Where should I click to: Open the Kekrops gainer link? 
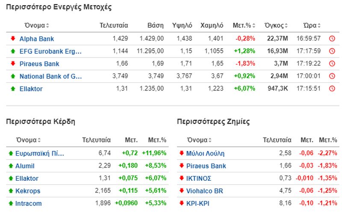pos(28,191)
